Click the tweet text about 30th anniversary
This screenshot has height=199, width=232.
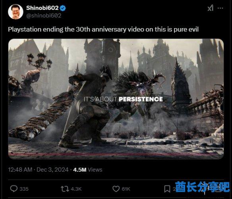(x=103, y=29)
